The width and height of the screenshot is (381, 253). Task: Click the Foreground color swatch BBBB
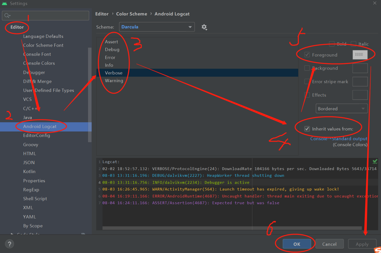point(360,55)
